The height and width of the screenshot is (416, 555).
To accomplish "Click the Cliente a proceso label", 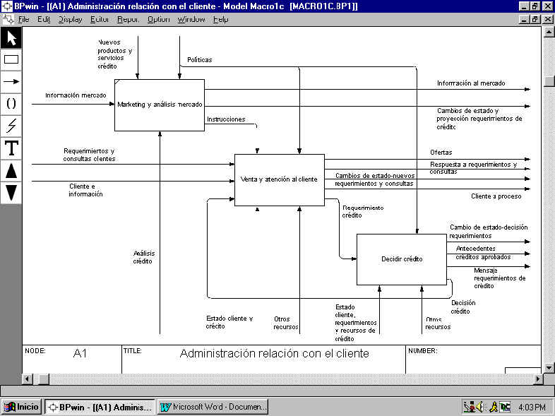I will click(496, 196).
